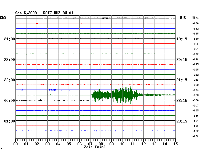Click the minute axis label 05
This screenshot has width=200, height=152.
[x=69, y=144]
